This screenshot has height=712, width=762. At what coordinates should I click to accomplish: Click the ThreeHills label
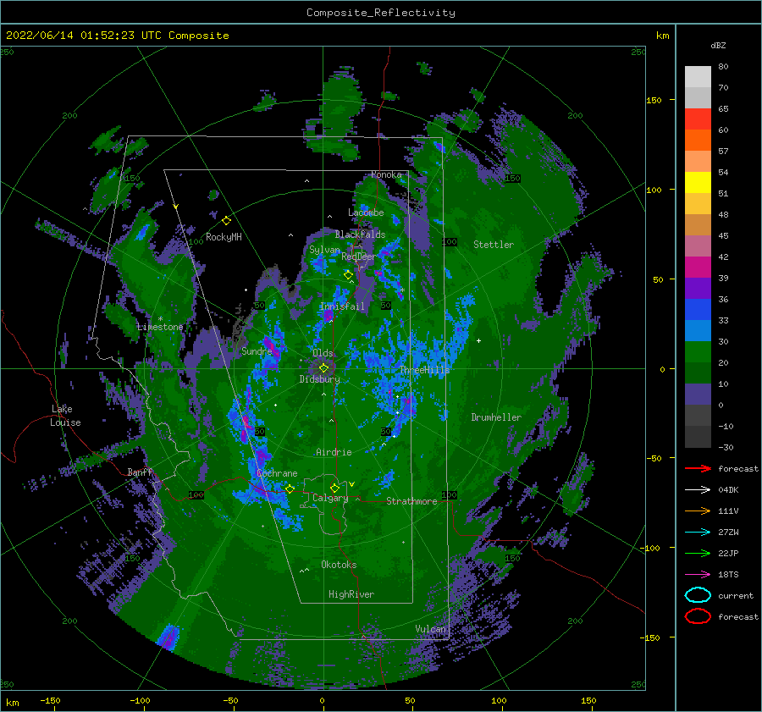425,370
